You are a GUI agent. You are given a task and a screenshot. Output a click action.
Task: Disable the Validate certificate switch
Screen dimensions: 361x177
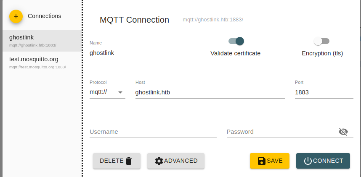click(236, 42)
